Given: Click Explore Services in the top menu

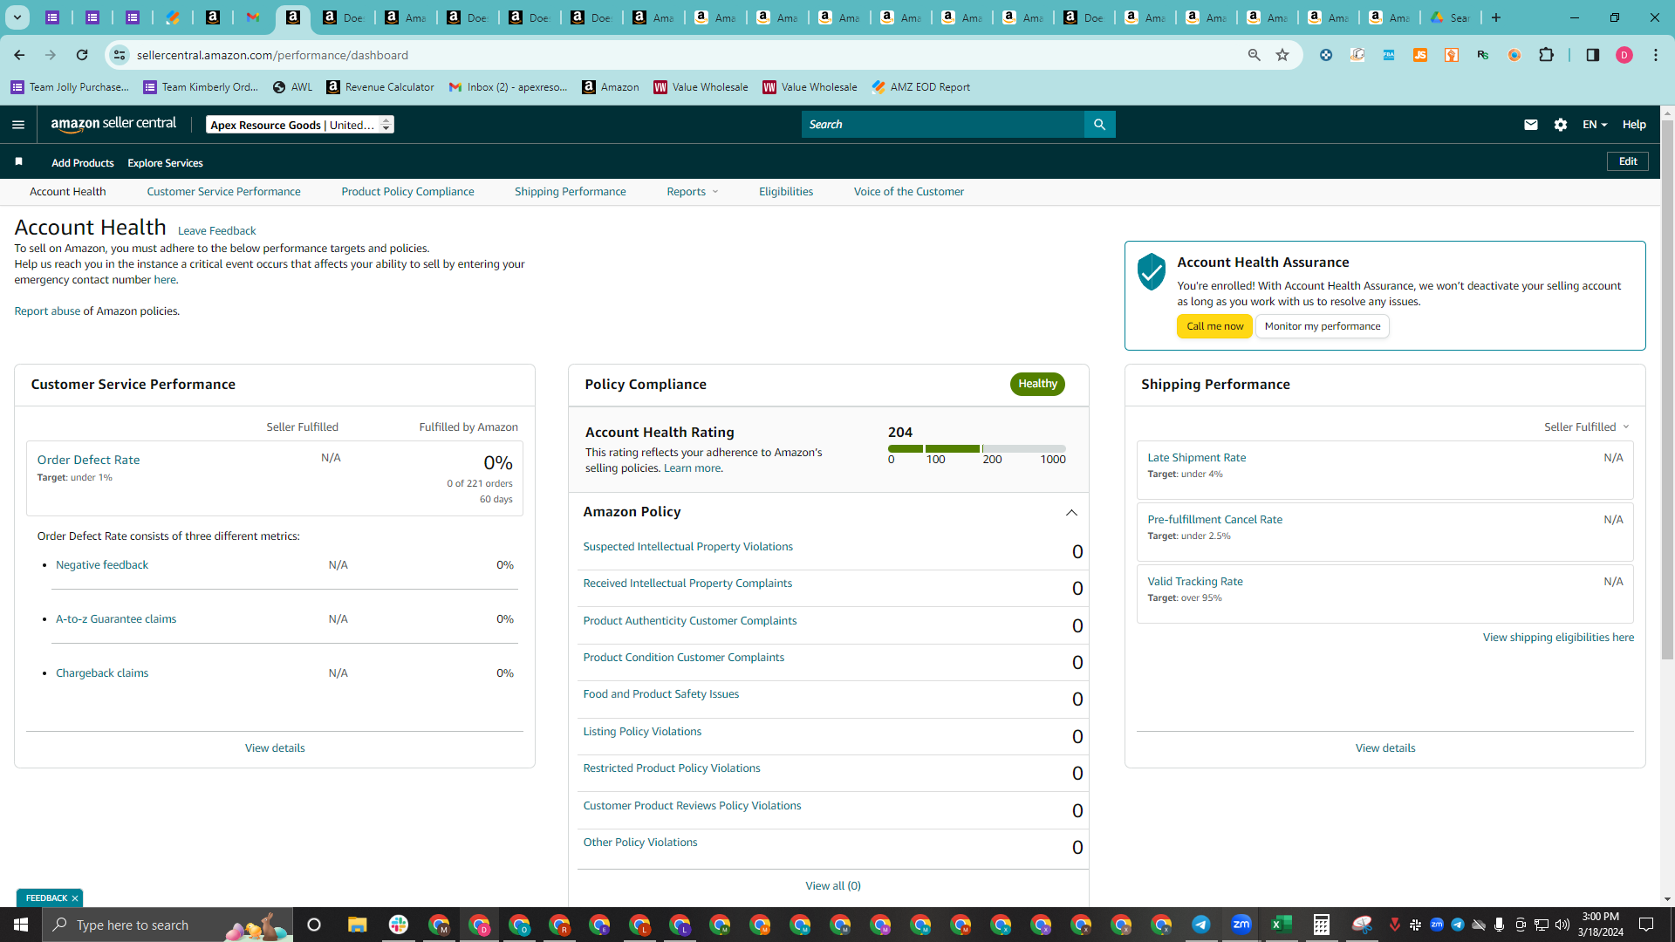Looking at the screenshot, I should click(165, 163).
